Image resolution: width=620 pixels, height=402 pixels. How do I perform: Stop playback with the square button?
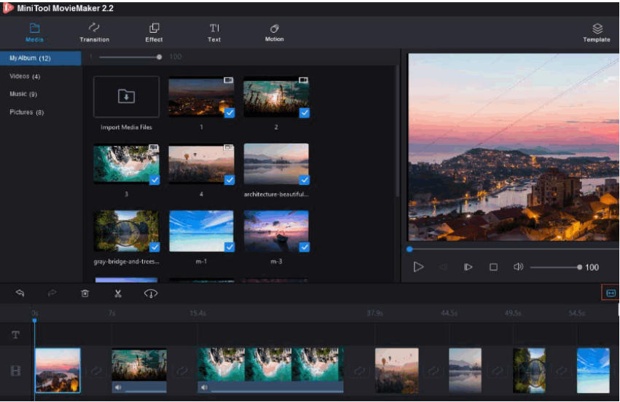click(493, 267)
